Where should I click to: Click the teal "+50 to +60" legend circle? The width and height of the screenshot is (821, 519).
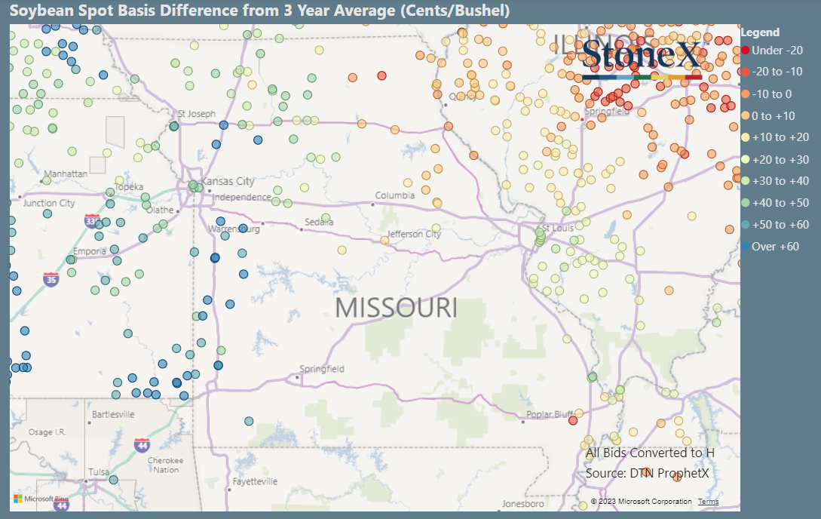pyautogui.click(x=746, y=225)
